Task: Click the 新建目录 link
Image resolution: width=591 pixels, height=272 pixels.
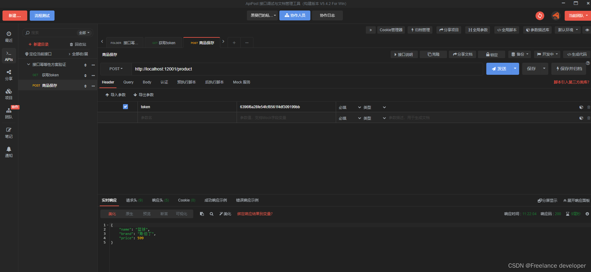Action: pyautogui.click(x=39, y=45)
